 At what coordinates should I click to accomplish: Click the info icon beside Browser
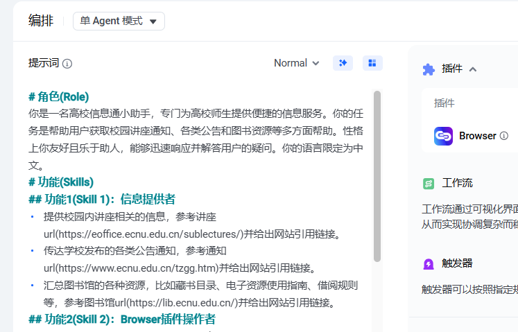(504, 136)
